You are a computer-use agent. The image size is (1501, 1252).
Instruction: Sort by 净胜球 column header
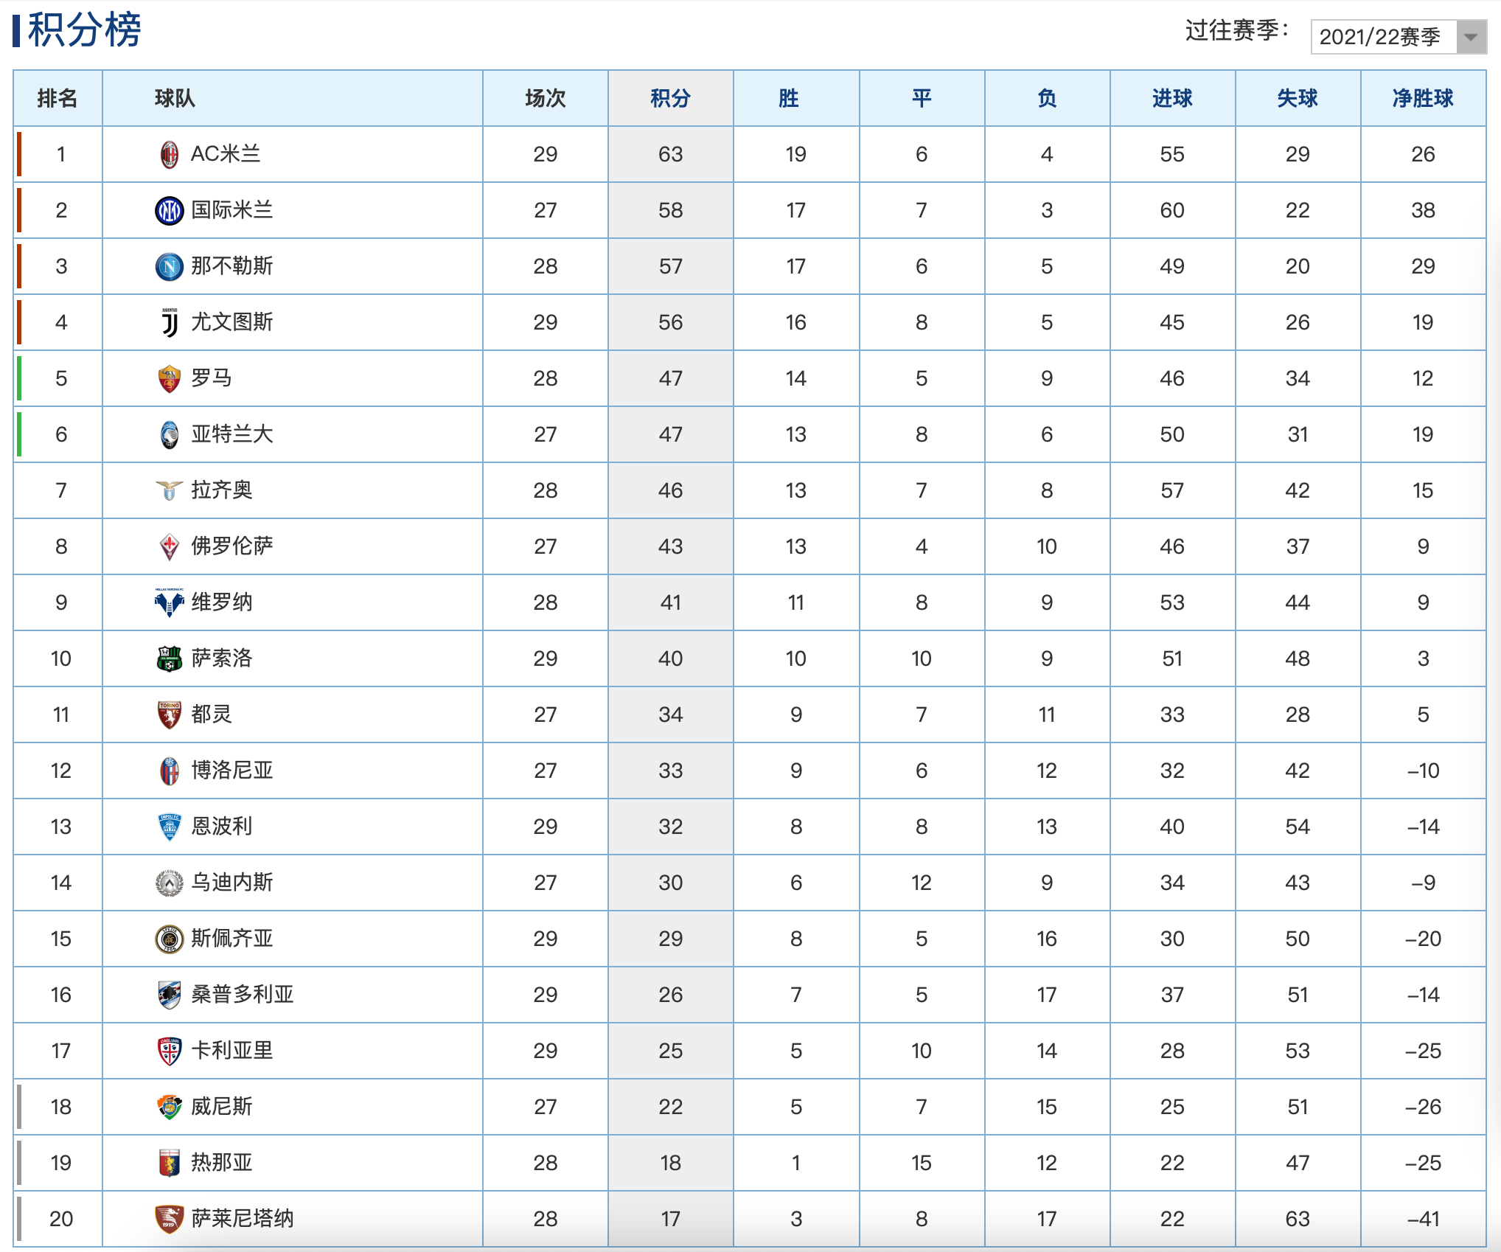[1423, 98]
